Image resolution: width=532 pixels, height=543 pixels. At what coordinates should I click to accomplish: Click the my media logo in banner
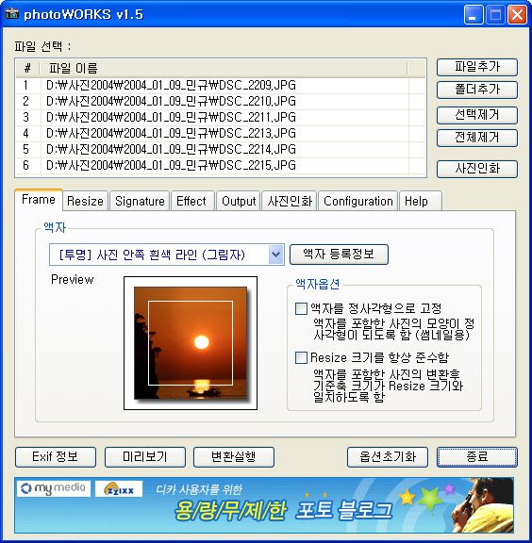point(54,488)
